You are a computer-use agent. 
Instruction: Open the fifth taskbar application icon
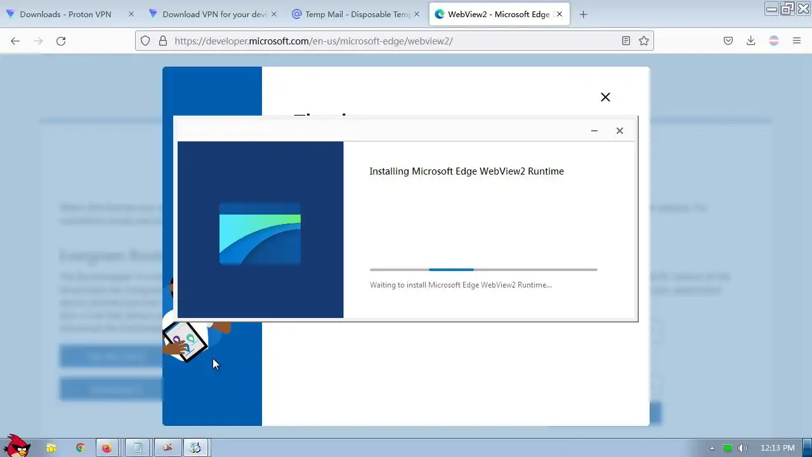[167, 448]
